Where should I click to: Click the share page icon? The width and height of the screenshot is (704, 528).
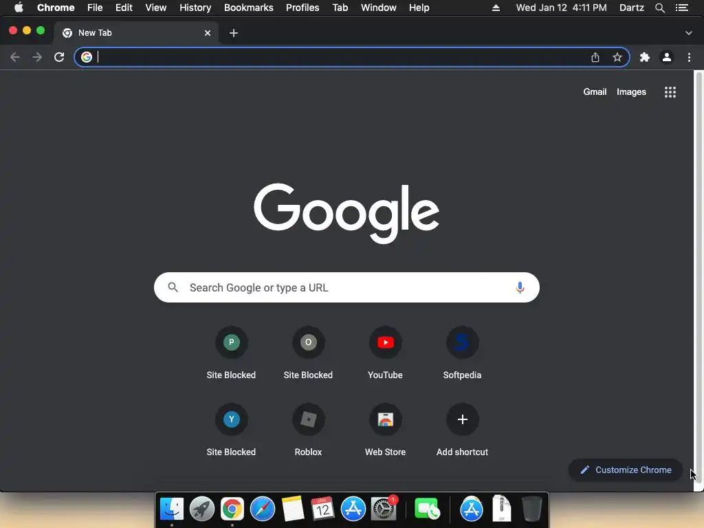pyautogui.click(x=595, y=57)
